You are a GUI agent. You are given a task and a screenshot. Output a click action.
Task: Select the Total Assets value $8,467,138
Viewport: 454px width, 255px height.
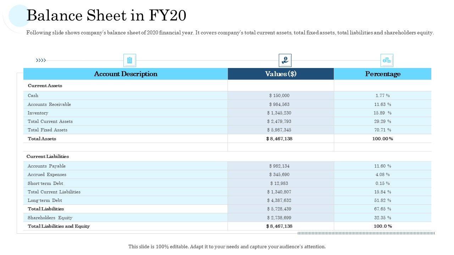[279, 139]
